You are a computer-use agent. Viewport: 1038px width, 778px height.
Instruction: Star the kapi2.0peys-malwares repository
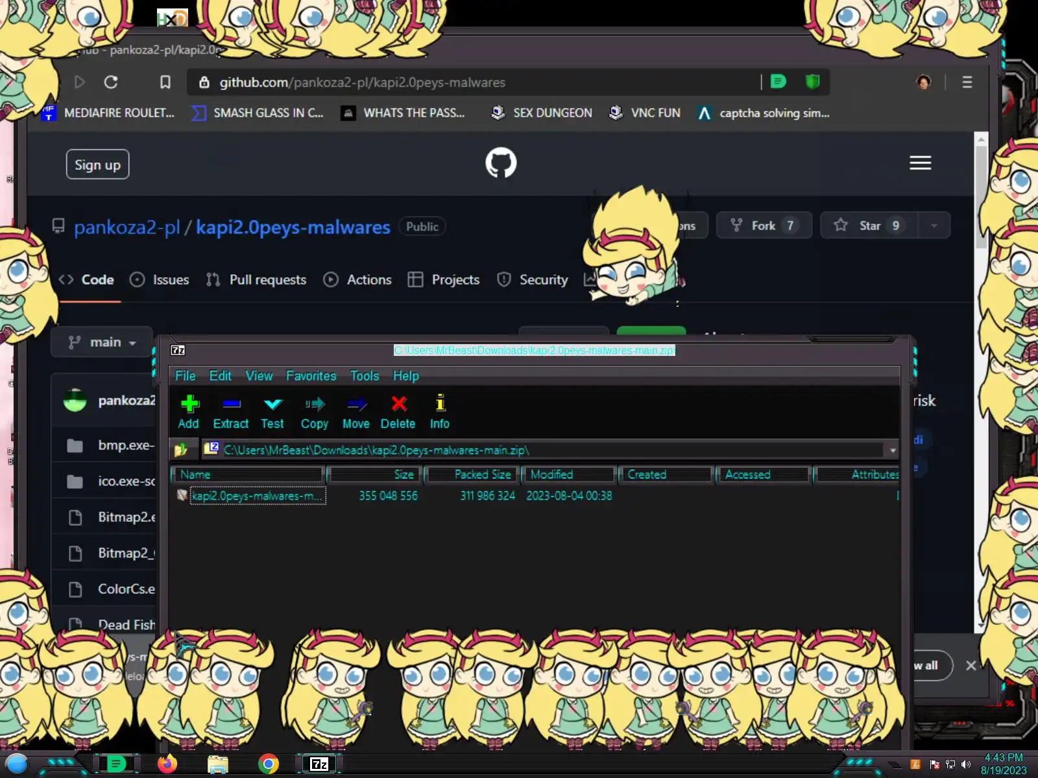click(869, 226)
